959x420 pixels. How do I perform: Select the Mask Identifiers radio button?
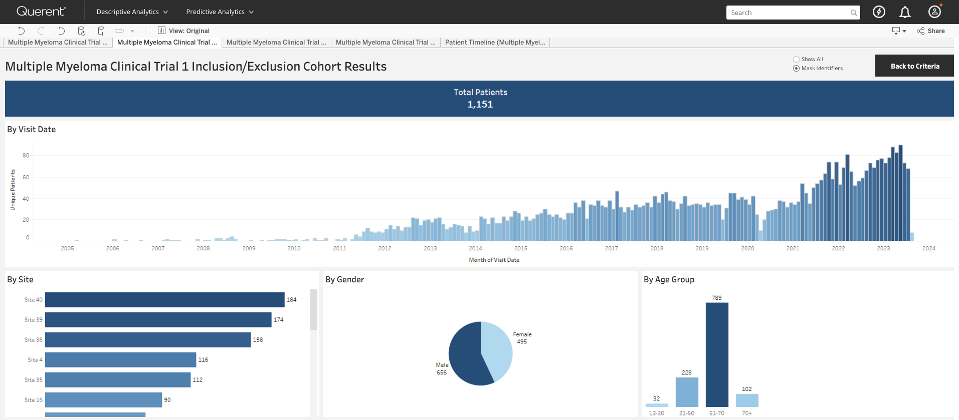tap(796, 68)
